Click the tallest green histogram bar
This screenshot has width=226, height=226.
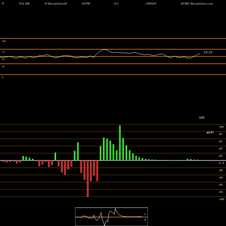click(120, 143)
